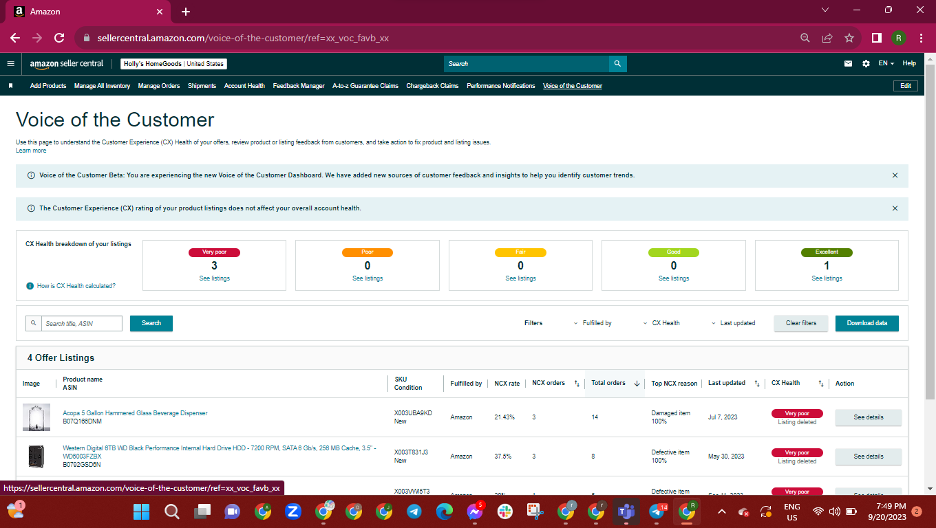Open the settings gear icon

(866, 64)
